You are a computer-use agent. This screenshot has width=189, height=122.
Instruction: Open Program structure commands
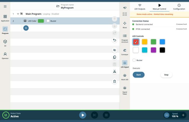tap(125, 39)
